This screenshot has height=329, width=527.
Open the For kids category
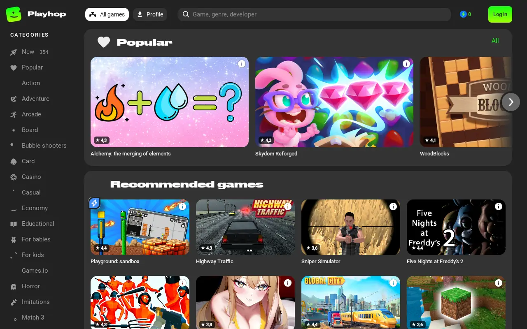coord(33,255)
